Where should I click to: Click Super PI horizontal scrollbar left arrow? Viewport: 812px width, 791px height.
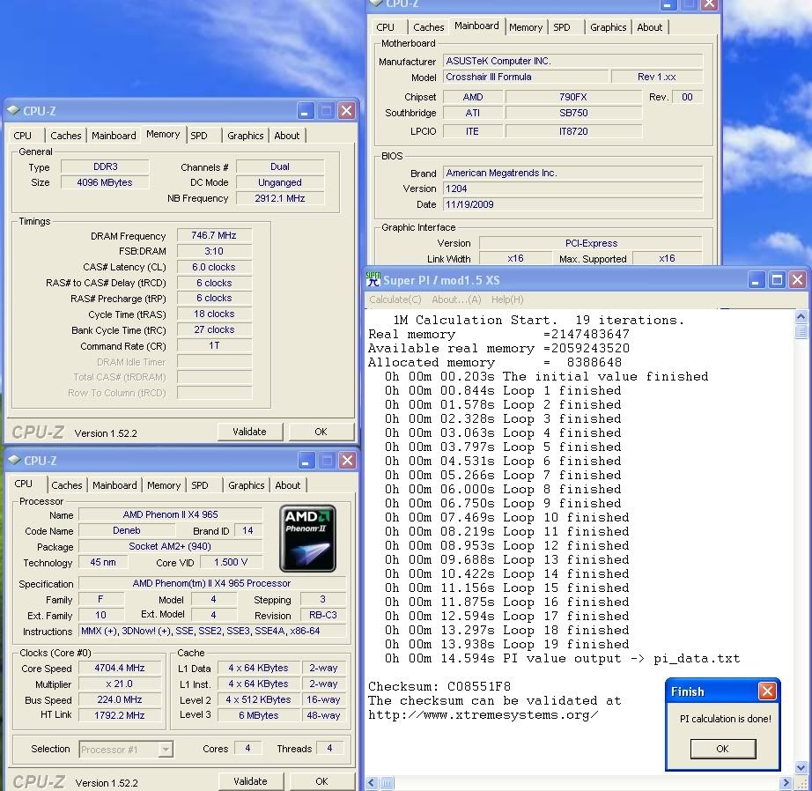(x=373, y=783)
